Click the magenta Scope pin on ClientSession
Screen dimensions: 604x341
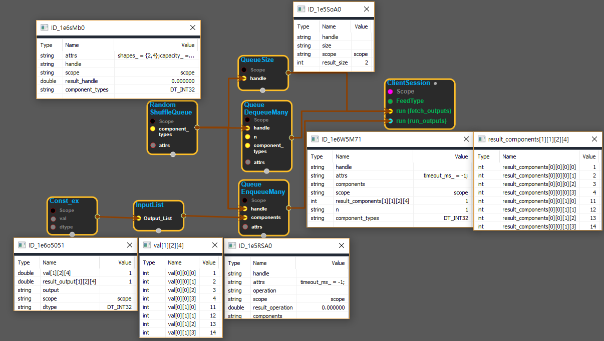(390, 92)
